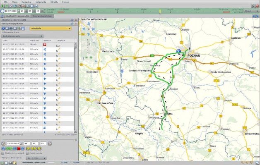
Task: Toggle the 'Pokaż postoje' checkbox
Action: pyautogui.click(x=27, y=153)
